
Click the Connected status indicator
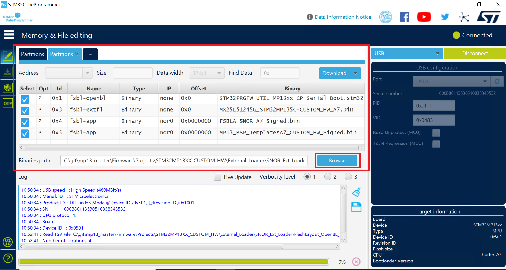pyautogui.click(x=472, y=35)
